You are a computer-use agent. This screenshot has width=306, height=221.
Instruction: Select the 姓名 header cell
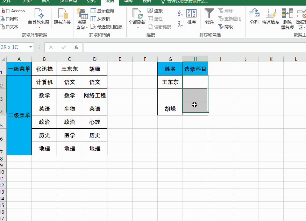tap(170, 69)
